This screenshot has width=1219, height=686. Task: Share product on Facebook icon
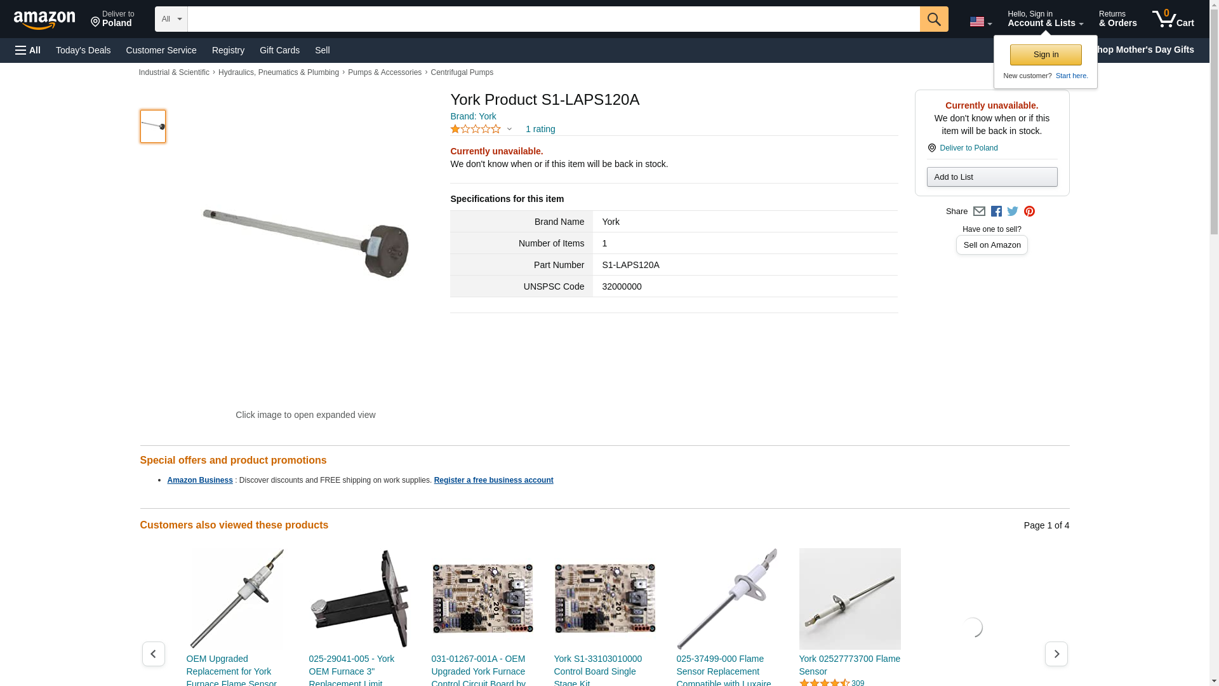coord(996,212)
